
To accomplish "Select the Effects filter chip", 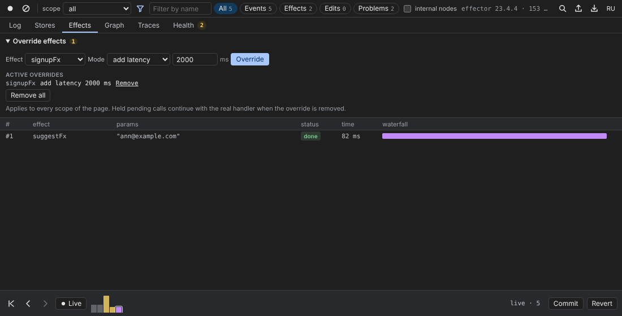I will click(298, 8).
